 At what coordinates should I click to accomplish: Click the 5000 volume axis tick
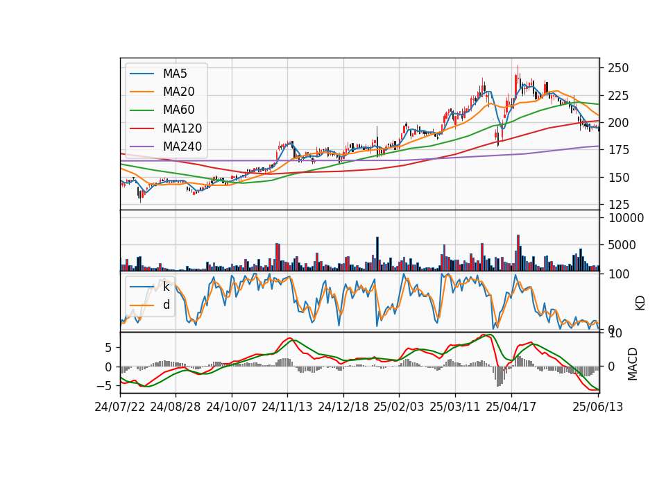pyautogui.click(x=622, y=245)
